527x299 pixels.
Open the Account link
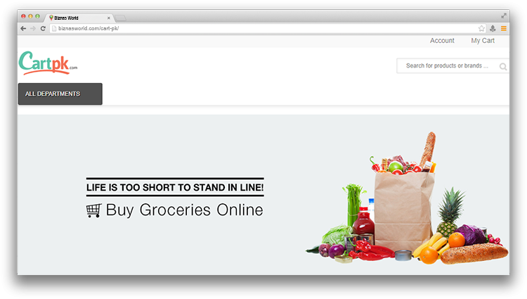442,41
